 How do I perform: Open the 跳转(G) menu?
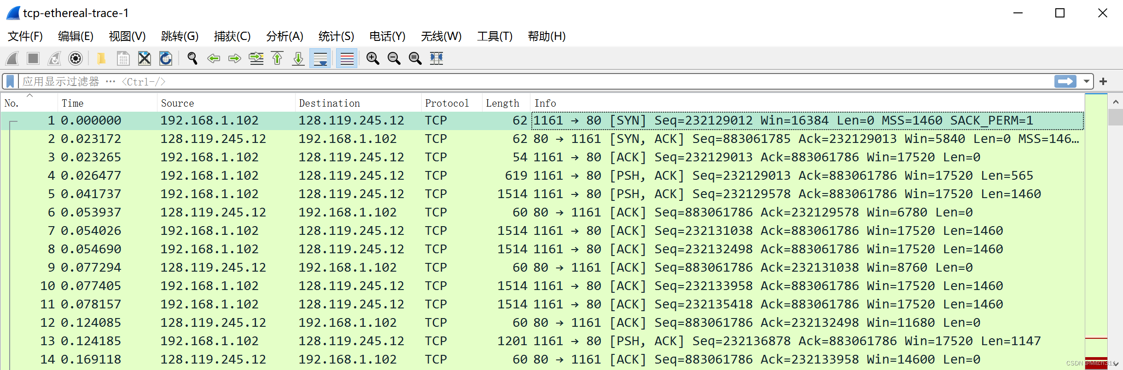coord(180,36)
